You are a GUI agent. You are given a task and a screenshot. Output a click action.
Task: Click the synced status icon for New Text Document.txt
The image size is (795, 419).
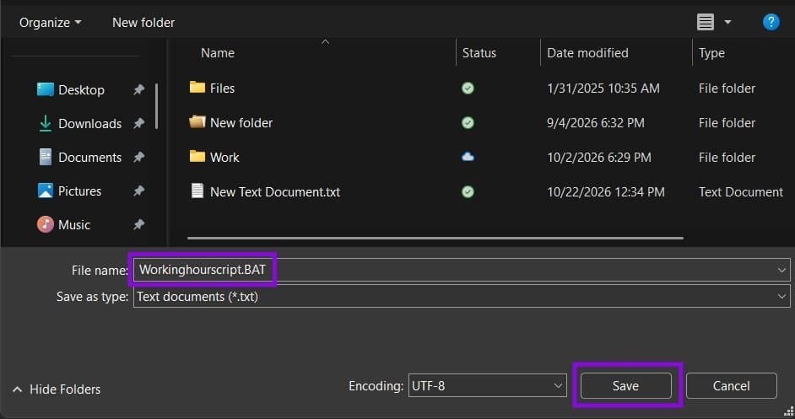tap(468, 191)
